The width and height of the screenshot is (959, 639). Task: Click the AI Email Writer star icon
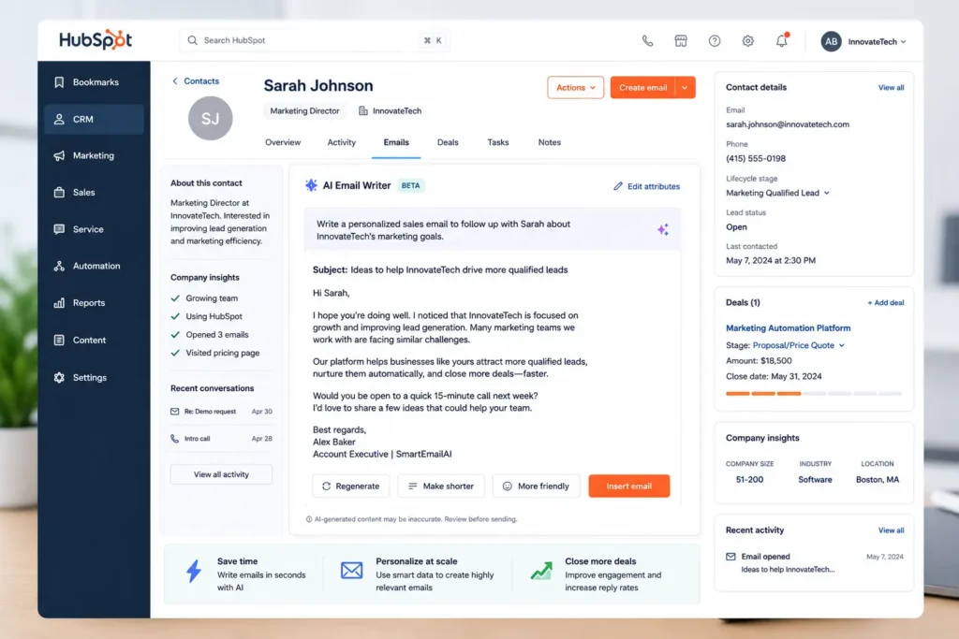tap(311, 185)
